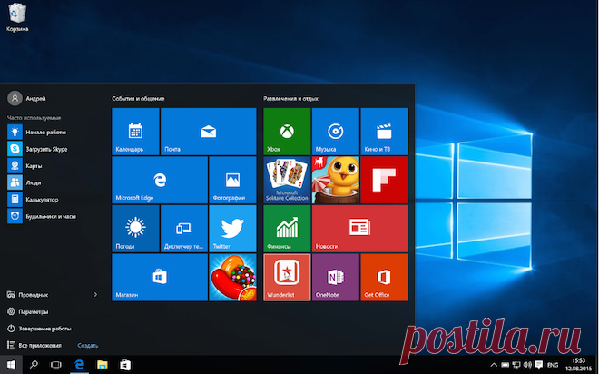Open the Wunderlist tile
This screenshot has width=599, height=374.
[287, 278]
